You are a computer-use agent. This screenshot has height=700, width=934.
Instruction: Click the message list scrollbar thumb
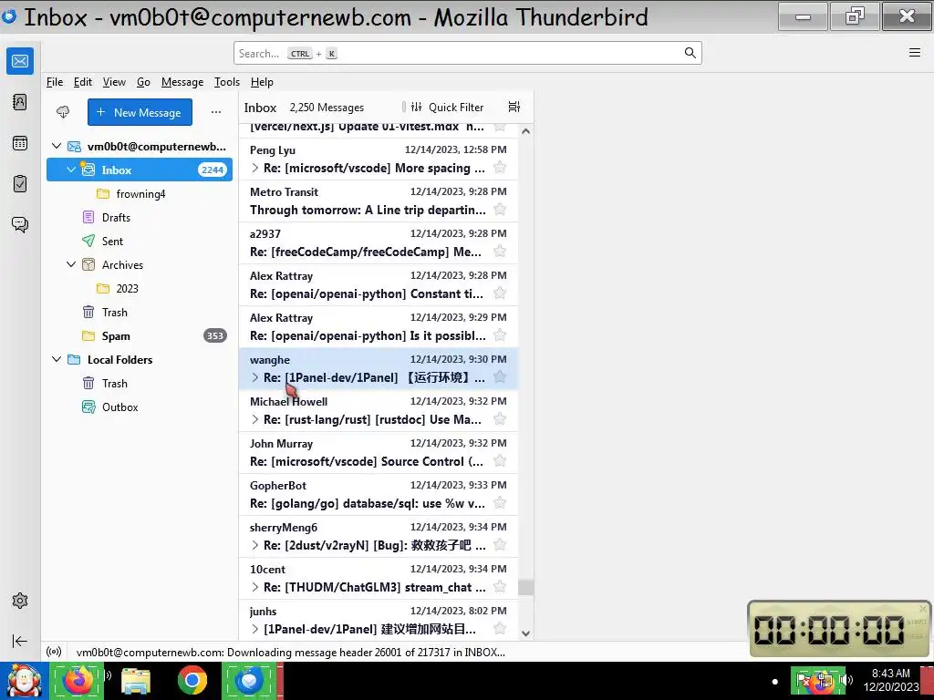pos(525,588)
